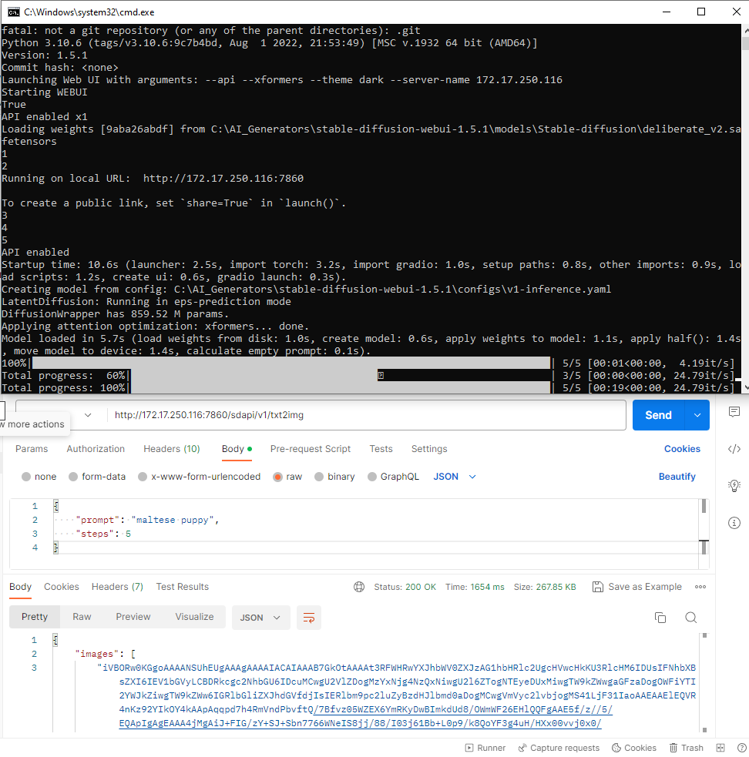
Task: Open the JSON body format dropdown
Action: (x=452, y=476)
